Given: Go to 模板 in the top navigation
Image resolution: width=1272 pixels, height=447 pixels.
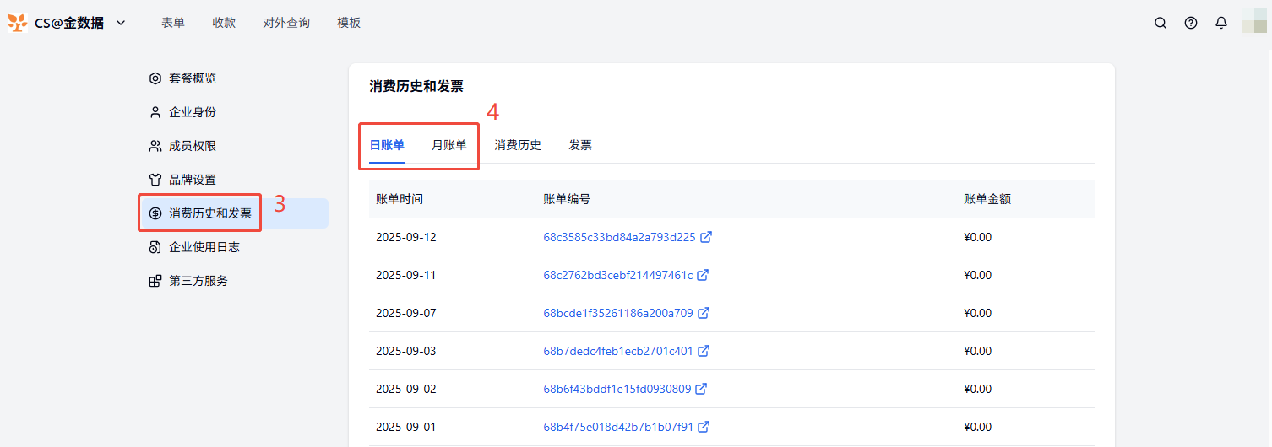Looking at the screenshot, I should (349, 23).
